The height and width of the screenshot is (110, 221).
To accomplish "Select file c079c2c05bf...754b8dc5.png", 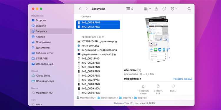I will 98,50.
